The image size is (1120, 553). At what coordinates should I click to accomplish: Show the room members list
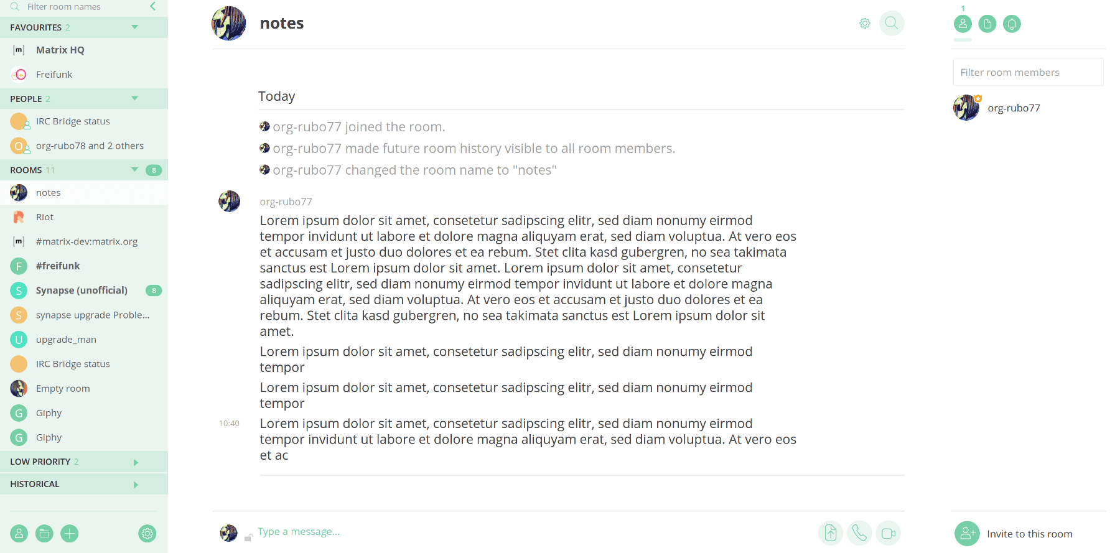coord(963,24)
